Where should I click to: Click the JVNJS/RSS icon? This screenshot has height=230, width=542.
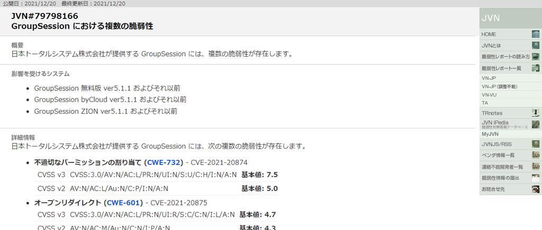(x=536, y=144)
